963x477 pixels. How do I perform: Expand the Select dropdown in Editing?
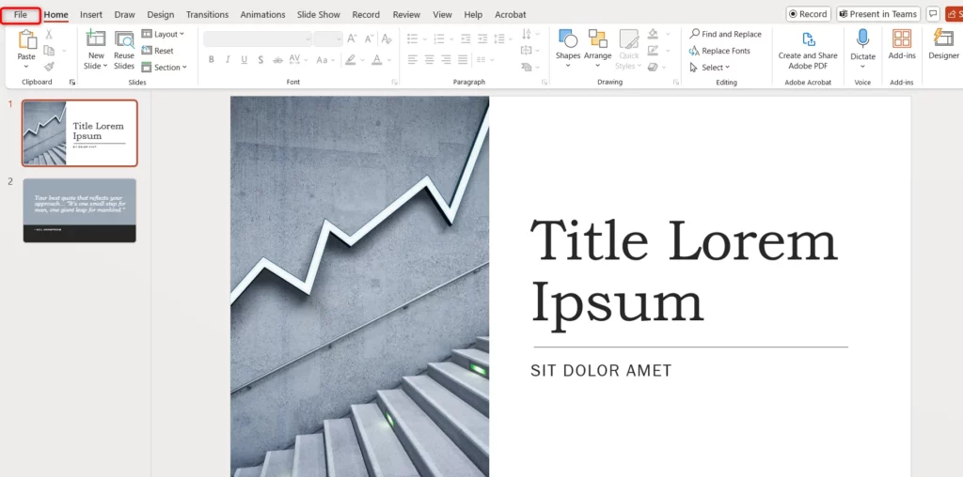(710, 68)
